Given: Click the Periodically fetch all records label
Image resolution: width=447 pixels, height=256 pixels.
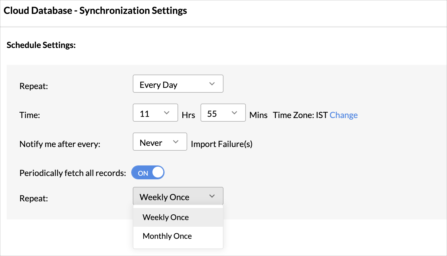Looking at the screenshot, I should (x=73, y=173).
